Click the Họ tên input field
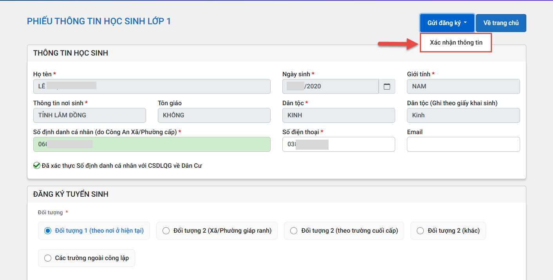The image size is (553, 280). [152, 86]
